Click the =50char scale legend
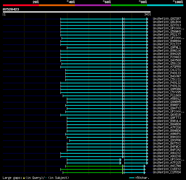This screenshot has height=180, width=186. (139, 178)
